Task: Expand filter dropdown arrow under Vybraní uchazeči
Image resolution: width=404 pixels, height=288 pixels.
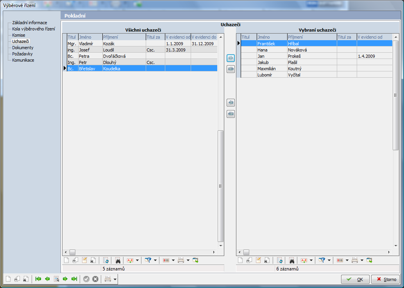Action: coord(329,260)
